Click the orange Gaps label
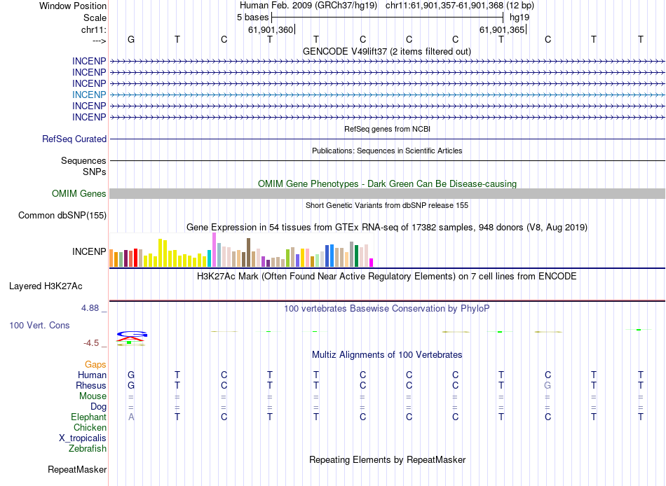666x486 pixels. [95, 365]
